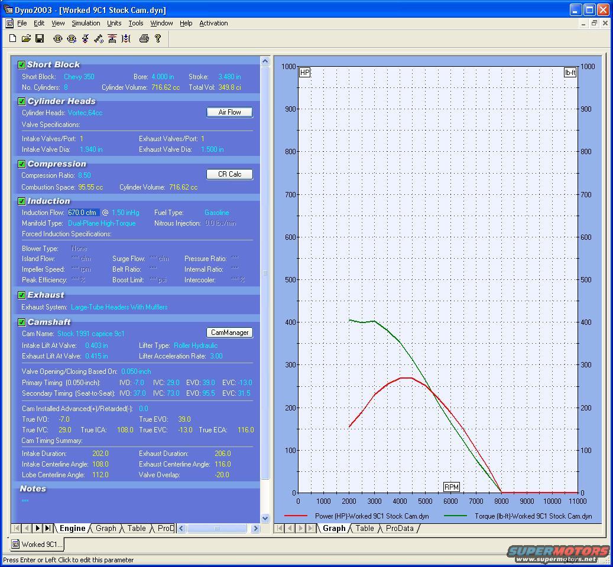613x567 pixels.
Task: Open Help with the question mark icon
Action: pyautogui.click(x=158, y=38)
